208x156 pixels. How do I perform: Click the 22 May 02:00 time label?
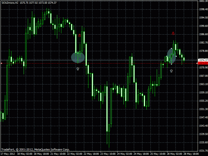click(x=75, y=154)
